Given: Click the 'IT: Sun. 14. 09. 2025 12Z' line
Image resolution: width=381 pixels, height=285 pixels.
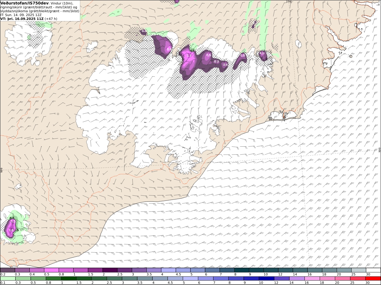Looking at the screenshot, I should pyautogui.click(x=21, y=15).
